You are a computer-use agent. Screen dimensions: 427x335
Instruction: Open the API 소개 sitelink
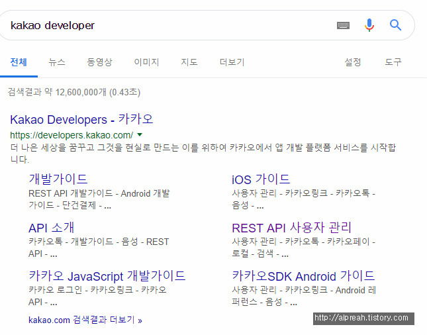(52, 228)
